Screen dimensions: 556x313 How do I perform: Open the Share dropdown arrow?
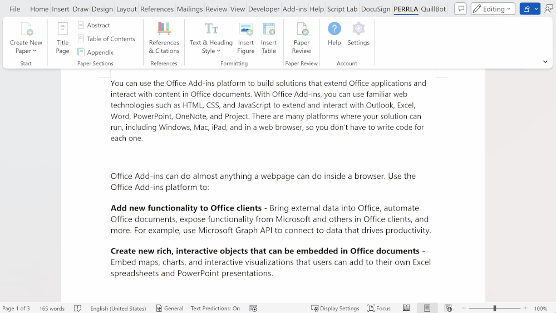[537, 9]
